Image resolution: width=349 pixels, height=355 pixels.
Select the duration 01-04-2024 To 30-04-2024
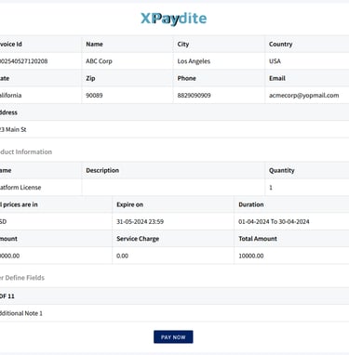point(274,221)
